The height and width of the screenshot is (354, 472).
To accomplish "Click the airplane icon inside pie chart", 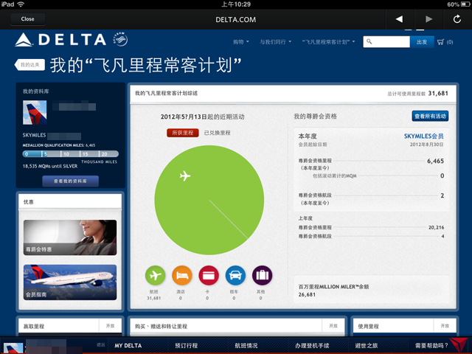I will pos(185,176).
